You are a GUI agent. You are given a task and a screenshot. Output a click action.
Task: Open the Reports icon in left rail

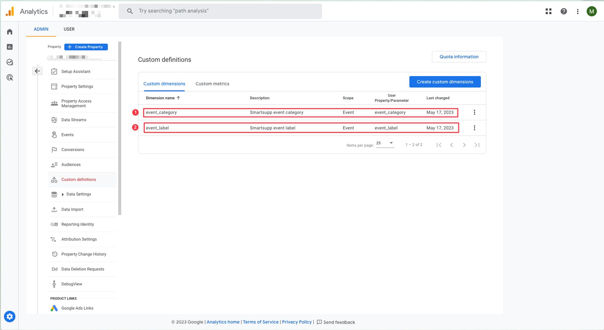(x=10, y=47)
